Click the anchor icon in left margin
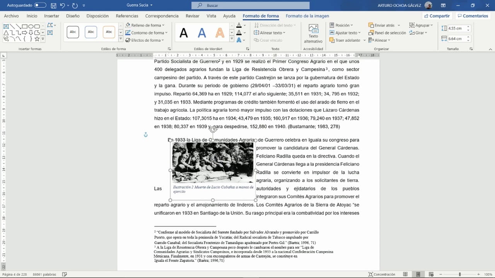Screen dimensions: 495x278 (x=146, y=135)
